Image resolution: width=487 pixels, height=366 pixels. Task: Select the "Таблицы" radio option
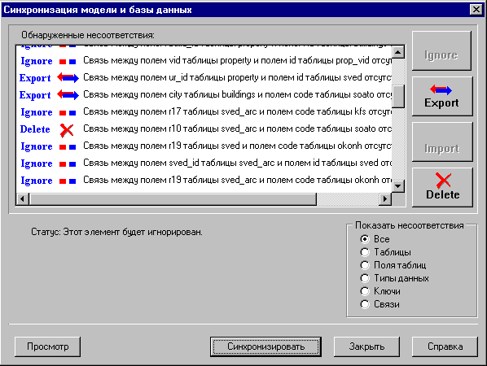click(365, 252)
